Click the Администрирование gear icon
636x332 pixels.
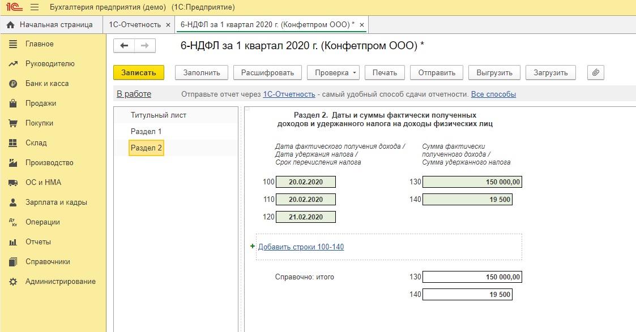13,282
